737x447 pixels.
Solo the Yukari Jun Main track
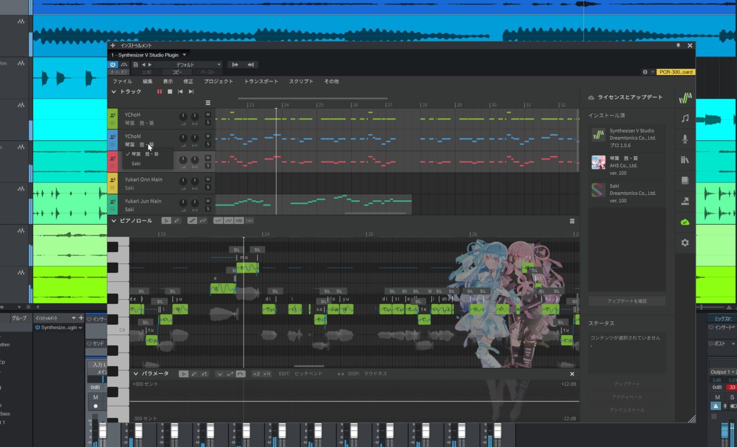tap(208, 208)
